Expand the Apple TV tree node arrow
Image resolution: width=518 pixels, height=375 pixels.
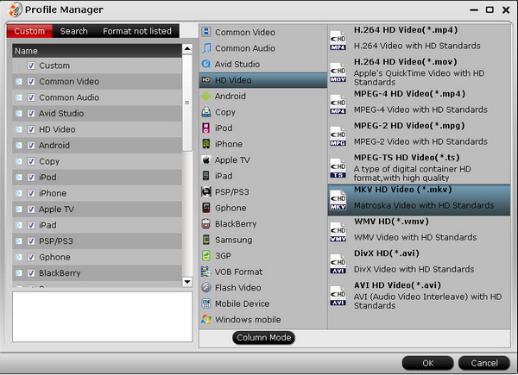coord(19,209)
